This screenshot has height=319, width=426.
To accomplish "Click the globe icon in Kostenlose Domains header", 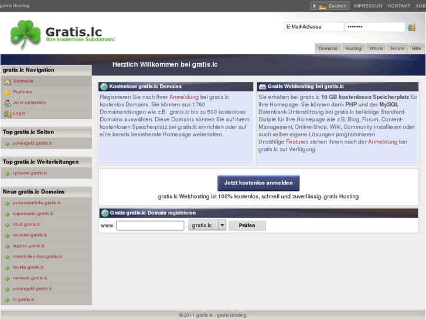I will click(x=104, y=87).
